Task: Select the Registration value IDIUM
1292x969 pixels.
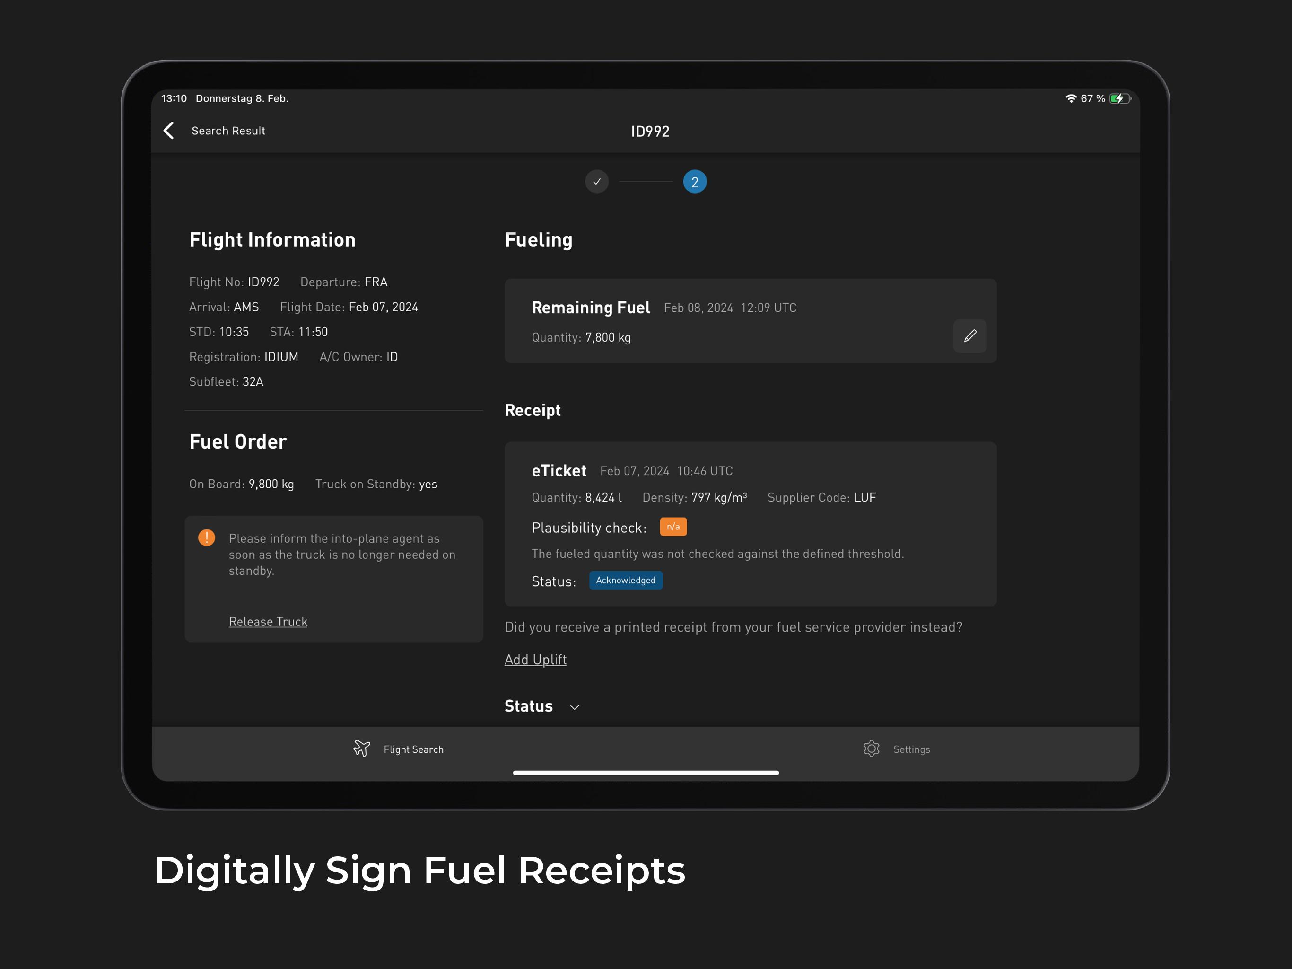Action: pos(281,356)
